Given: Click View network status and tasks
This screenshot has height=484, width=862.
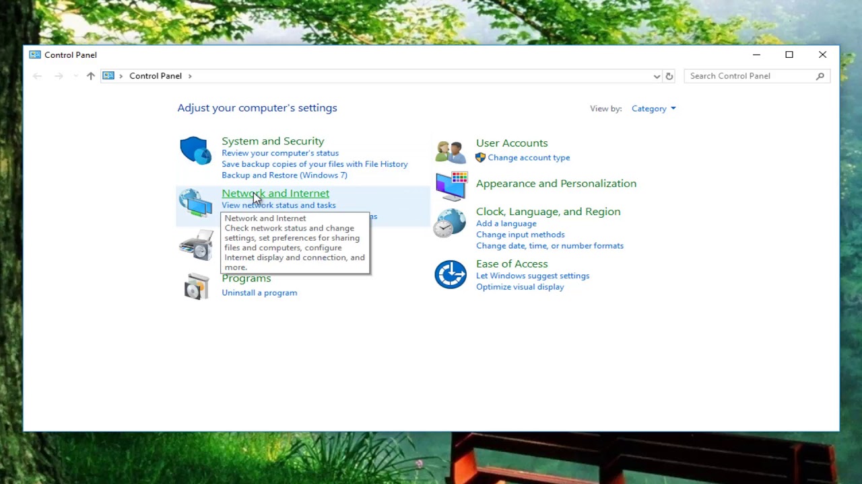Looking at the screenshot, I should coord(279,205).
